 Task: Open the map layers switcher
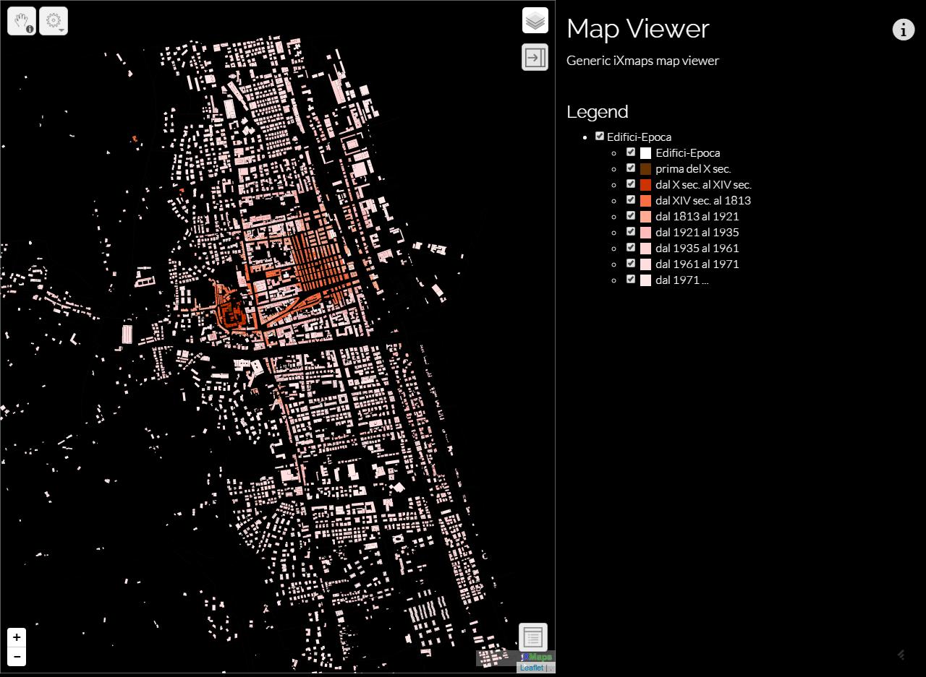tap(535, 21)
